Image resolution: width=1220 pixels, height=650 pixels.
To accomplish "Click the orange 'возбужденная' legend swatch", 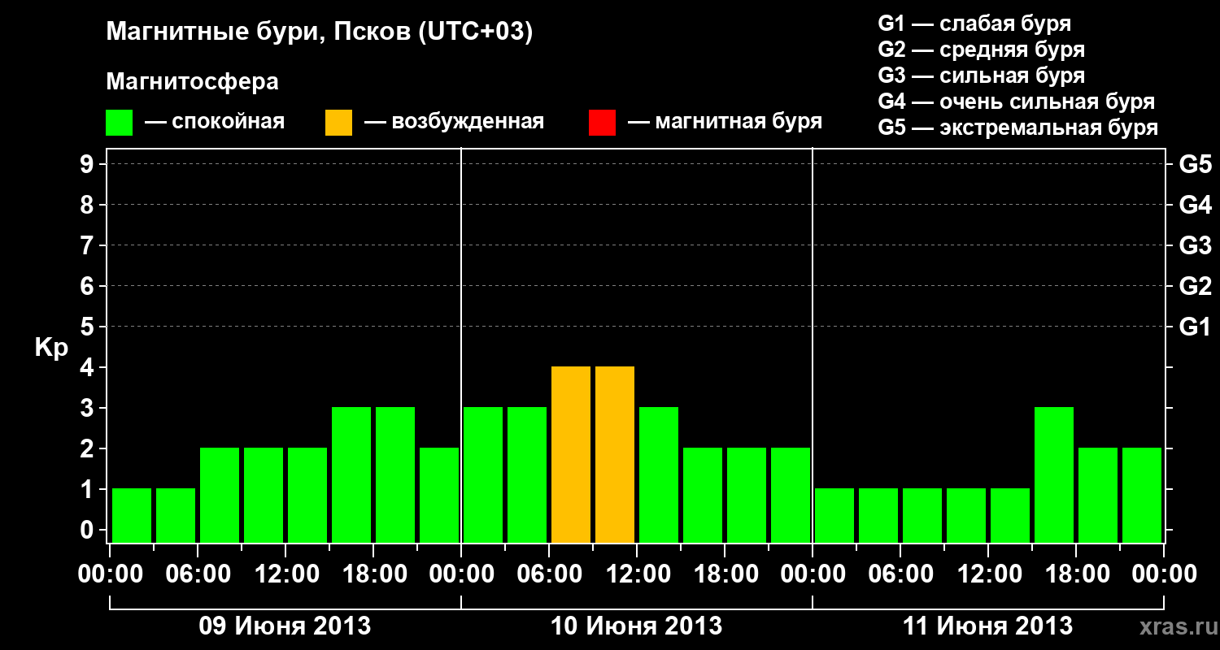I will 338,123.
